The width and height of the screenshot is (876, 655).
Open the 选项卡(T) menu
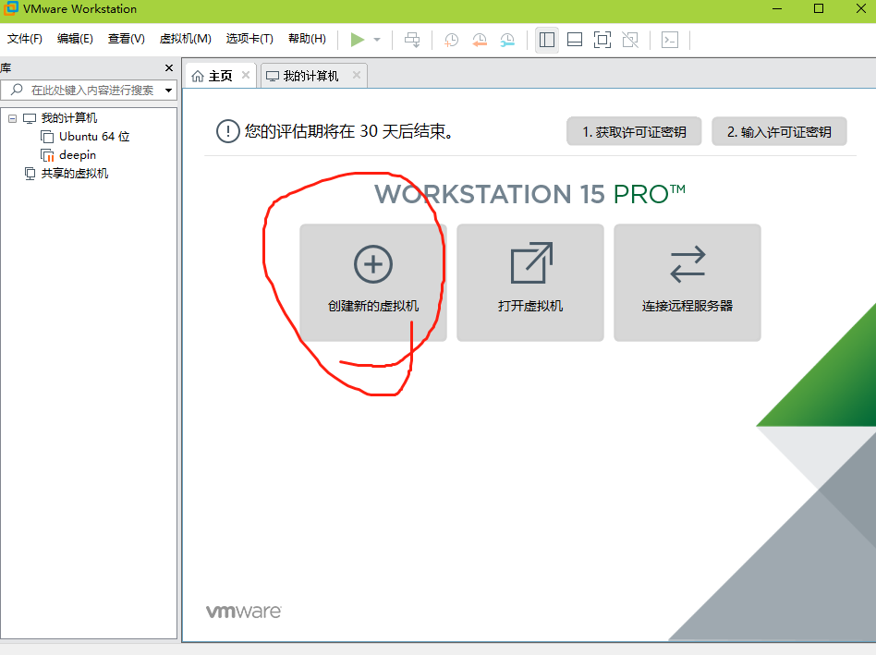pos(249,39)
